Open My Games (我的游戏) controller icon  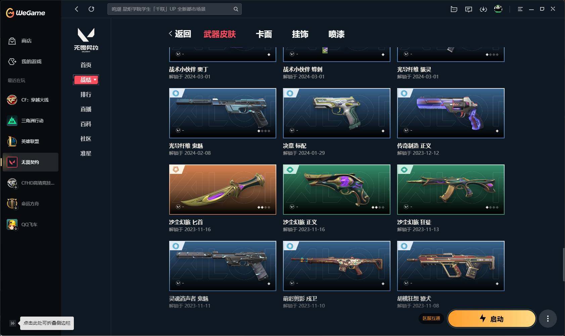pyautogui.click(x=12, y=62)
